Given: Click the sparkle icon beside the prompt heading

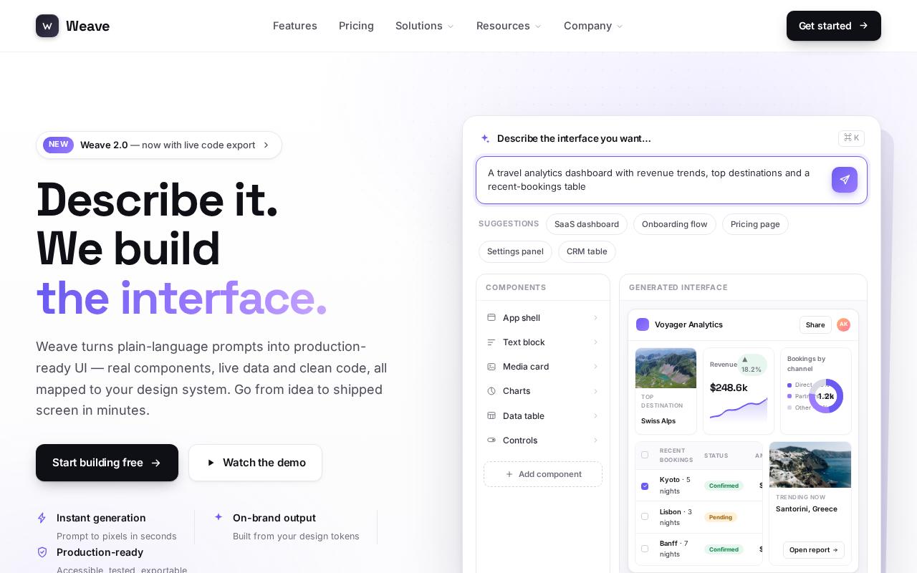Looking at the screenshot, I should [485, 138].
